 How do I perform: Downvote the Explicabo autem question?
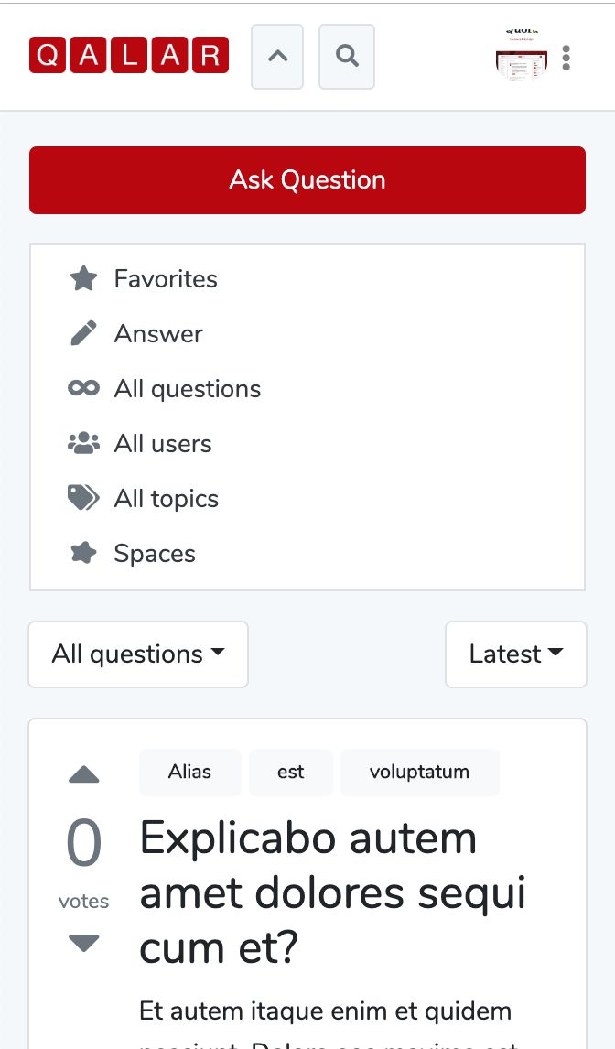point(84,943)
